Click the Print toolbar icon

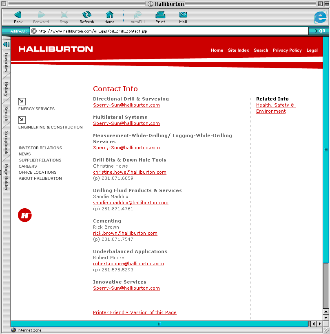pos(160,15)
